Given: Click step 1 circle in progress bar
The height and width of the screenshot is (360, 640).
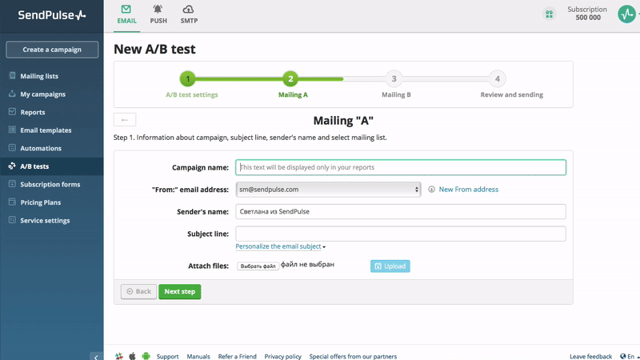Looking at the screenshot, I should [x=188, y=78].
